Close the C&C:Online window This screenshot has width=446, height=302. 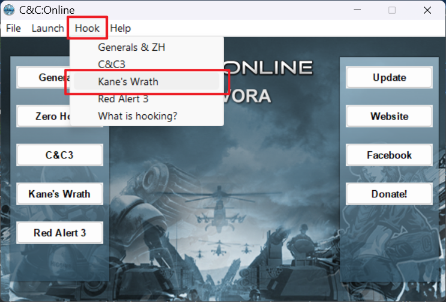pos(427,10)
